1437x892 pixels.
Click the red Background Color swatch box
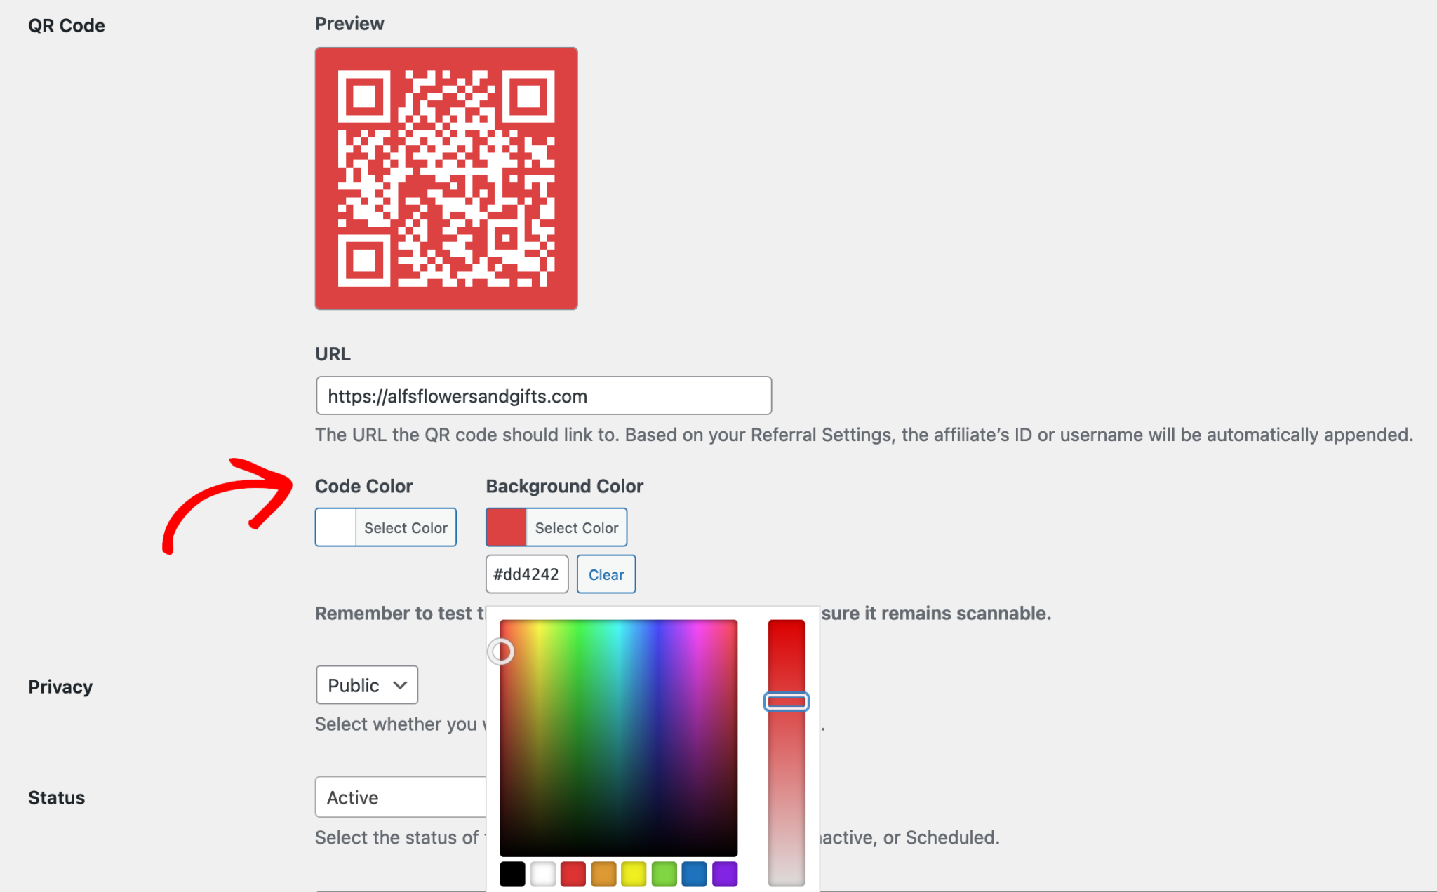pyautogui.click(x=506, y=527)
